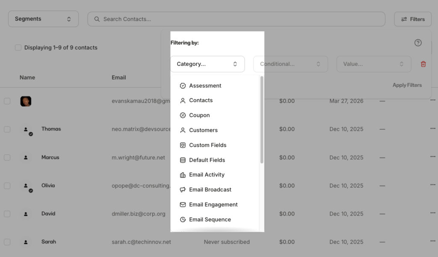This screenshot has height=257, width=438.
Task: Check the box beside Thomas
Action: [x=7, y=129]
